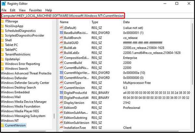
Task: Click the (Default) string value icon
Action: click(61, 28)
